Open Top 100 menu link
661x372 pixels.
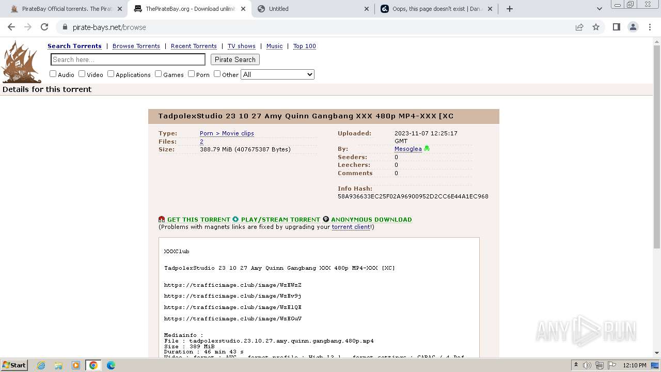click(305, 46)
